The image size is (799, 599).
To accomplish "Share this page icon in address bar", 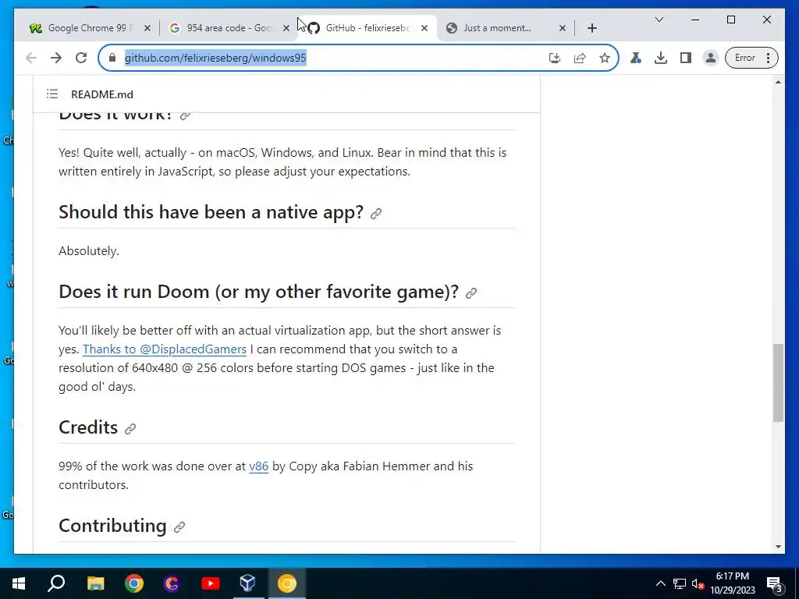I will [x=580, y=58].
